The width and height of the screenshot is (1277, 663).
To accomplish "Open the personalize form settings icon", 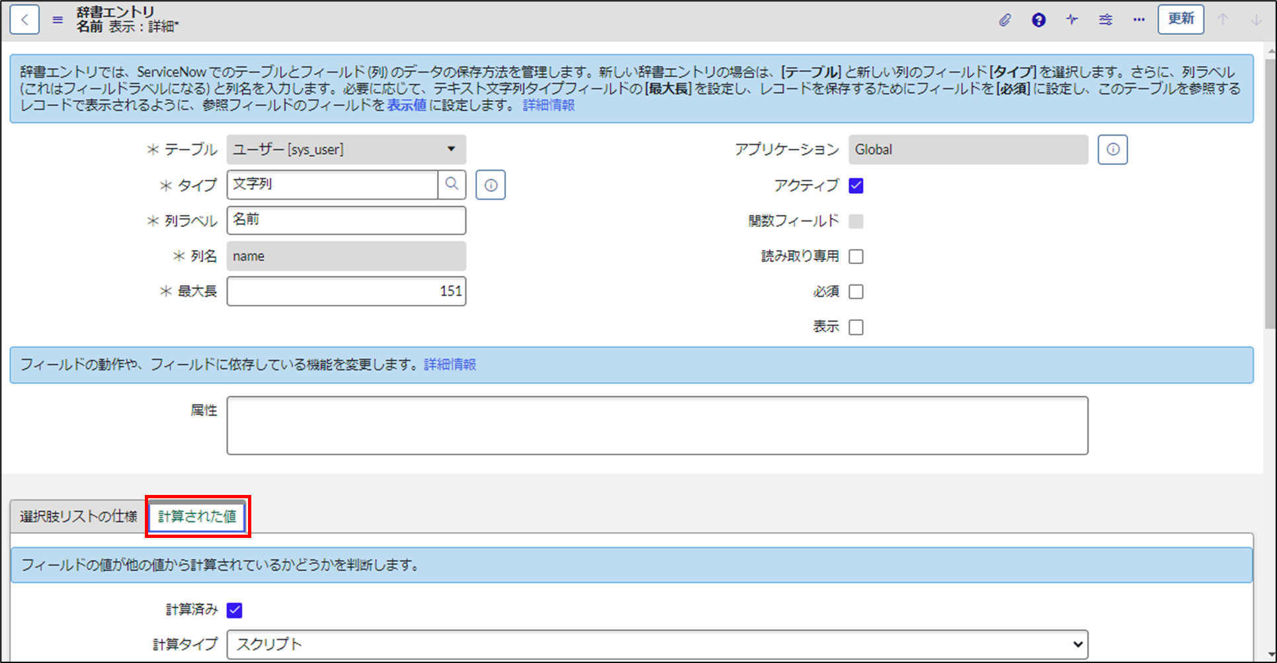I will (1105, 20).
